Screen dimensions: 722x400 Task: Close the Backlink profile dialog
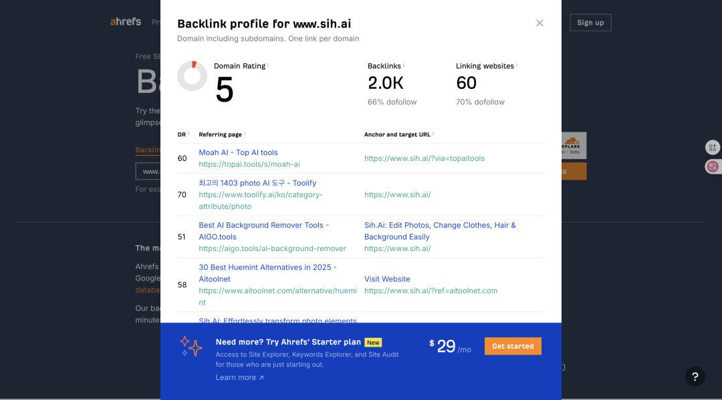point(539,23)
